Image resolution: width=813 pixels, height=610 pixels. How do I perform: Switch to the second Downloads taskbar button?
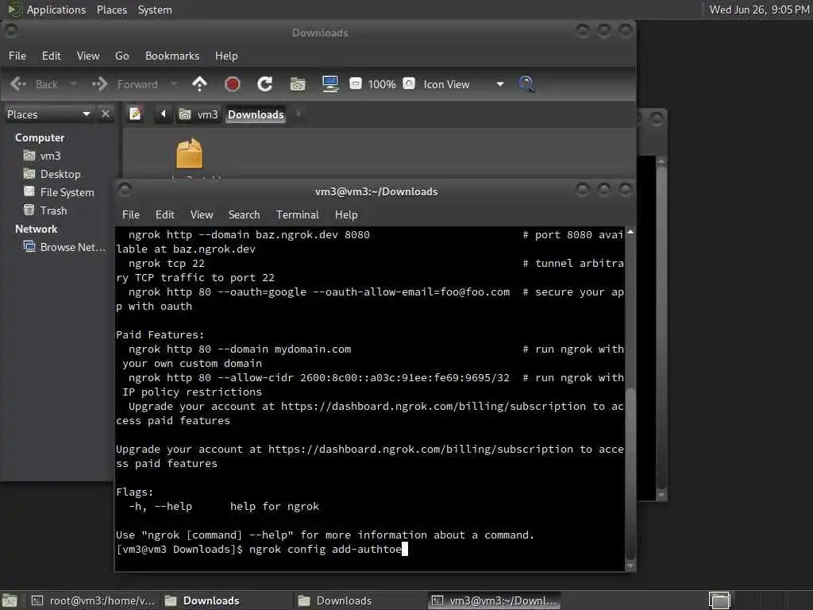(x=360, y=600)
